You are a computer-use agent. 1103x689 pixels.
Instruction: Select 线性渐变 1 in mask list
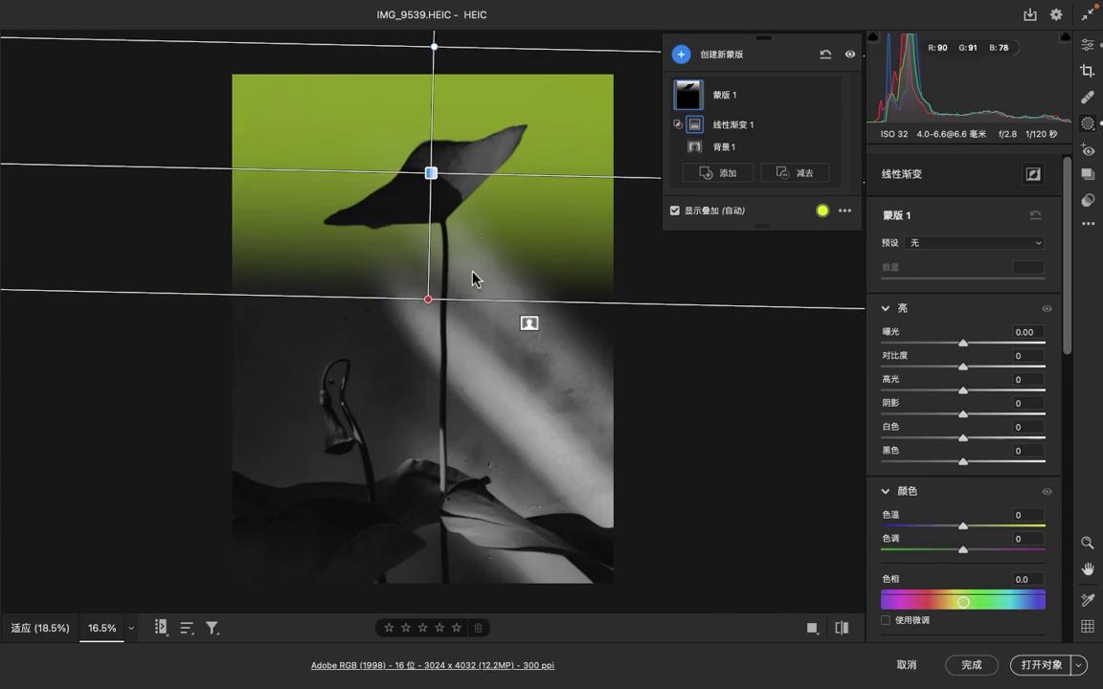tap(732, 124)
